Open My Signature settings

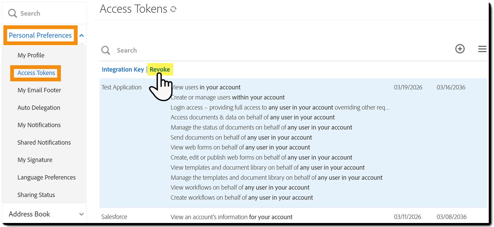click(x=35, y=160)
